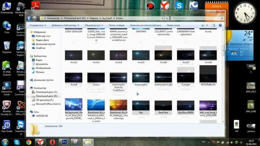Create a new folder with Новая папка

click(x=173, y=25)
